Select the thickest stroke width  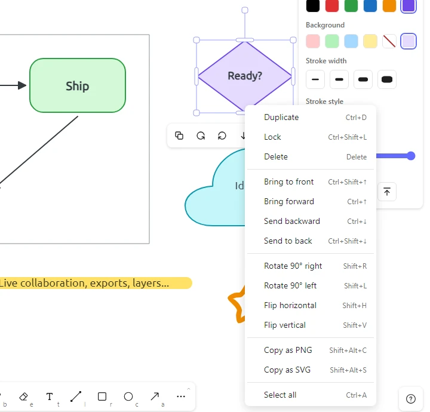coord(387,79)
